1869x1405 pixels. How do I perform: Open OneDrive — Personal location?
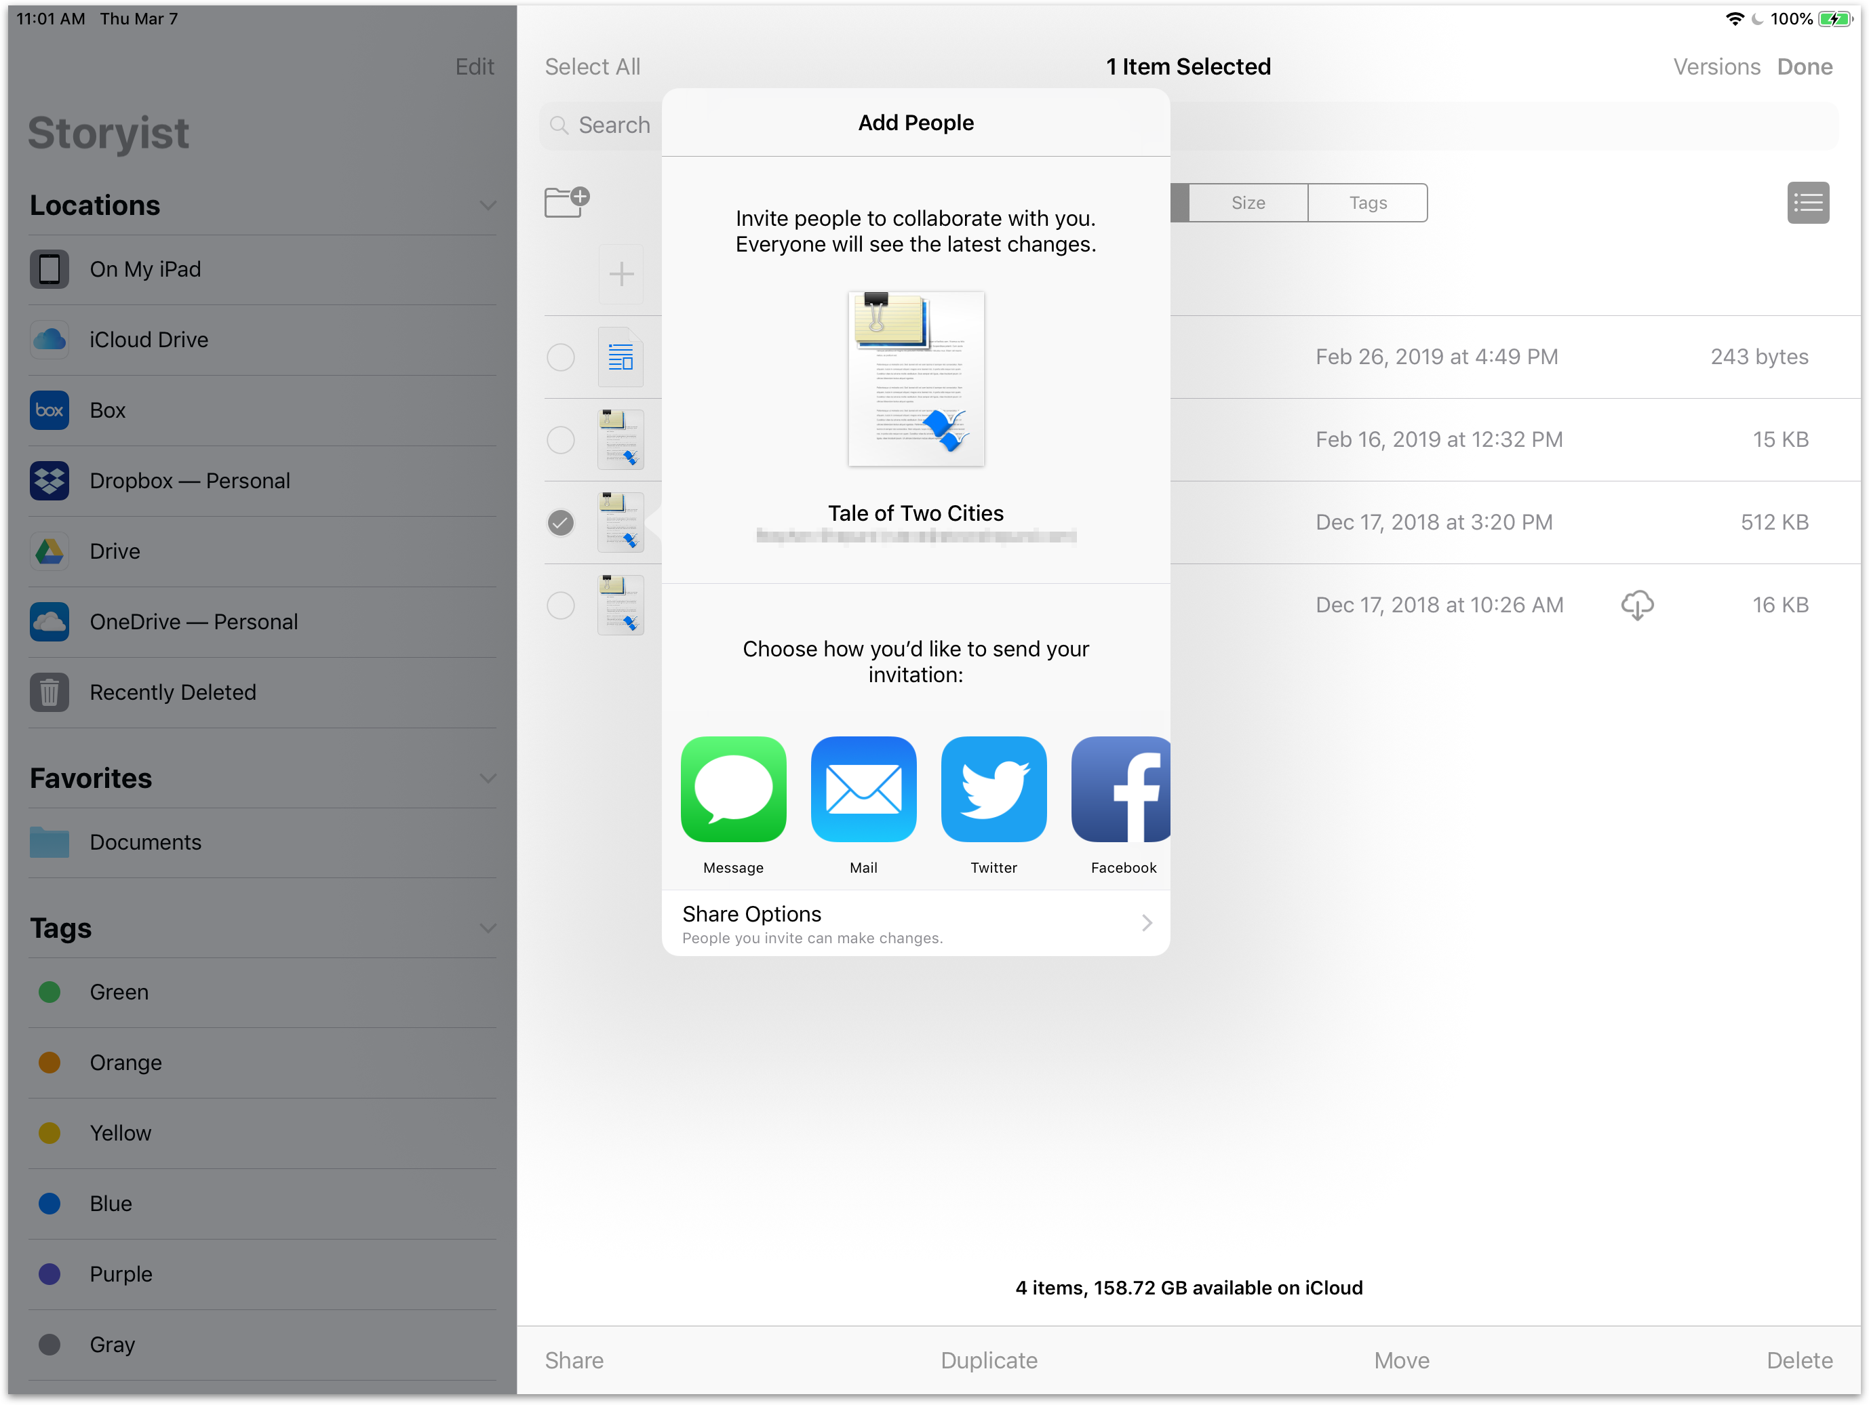[x=262, y=622]
